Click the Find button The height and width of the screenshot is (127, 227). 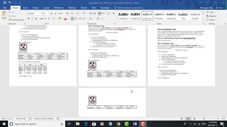click(x=210, y=12)
